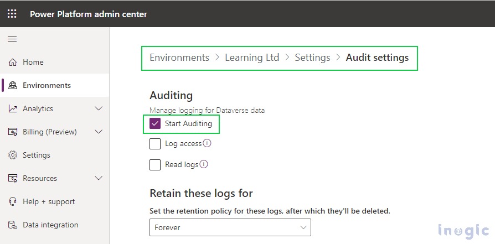Click the Billing (Preview) icon

coord(12,132)
